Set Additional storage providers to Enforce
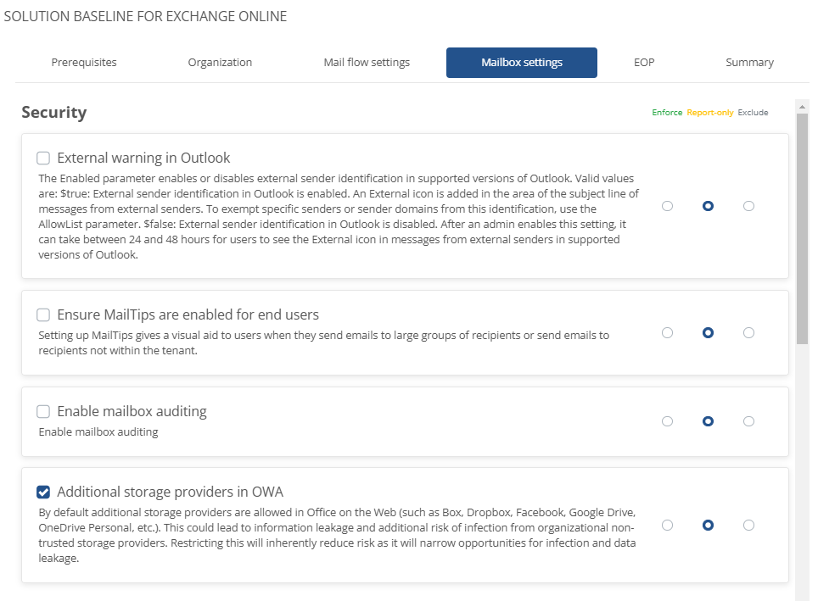This screenshot has width=818, height=601. [667, 526]
